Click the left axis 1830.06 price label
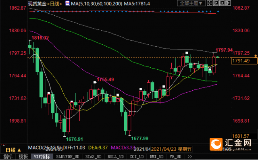The image size is (258, 160). pos(18,31)
